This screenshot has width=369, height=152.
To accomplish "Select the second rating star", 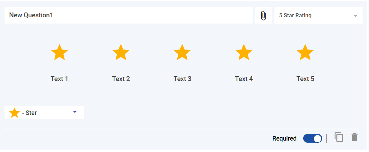I will (121, 53).
